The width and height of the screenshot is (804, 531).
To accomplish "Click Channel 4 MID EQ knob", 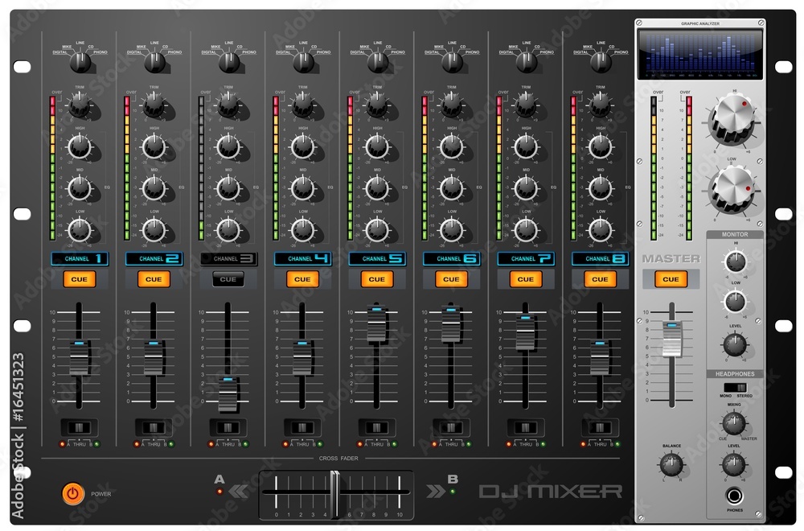I will pos(302,188).
